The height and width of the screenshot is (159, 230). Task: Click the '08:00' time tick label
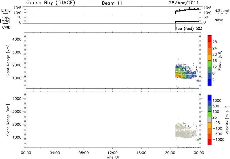click(84, 153)
